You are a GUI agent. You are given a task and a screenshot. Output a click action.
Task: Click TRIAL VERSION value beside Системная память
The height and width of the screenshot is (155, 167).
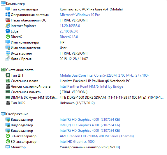74,92
